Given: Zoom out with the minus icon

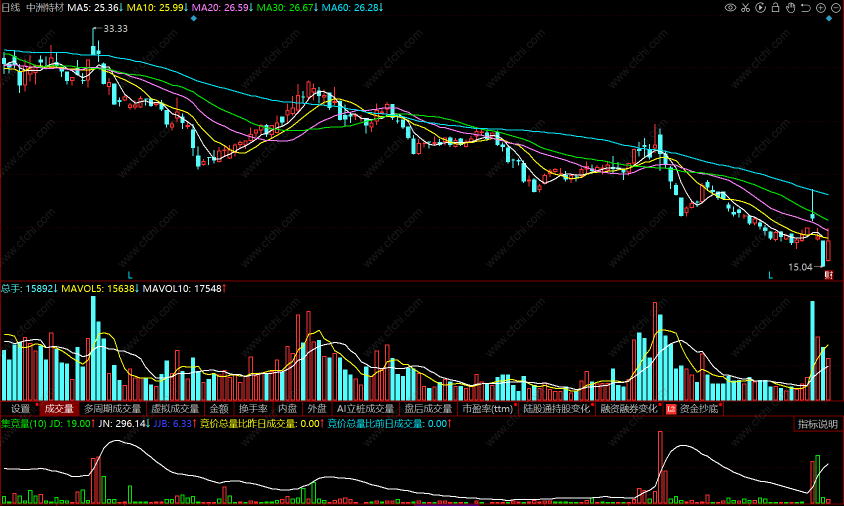Looking at the screenshot, I should [835, 7].
